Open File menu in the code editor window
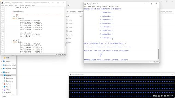Screen dimensions: 175x98 (x=2, y=5)
